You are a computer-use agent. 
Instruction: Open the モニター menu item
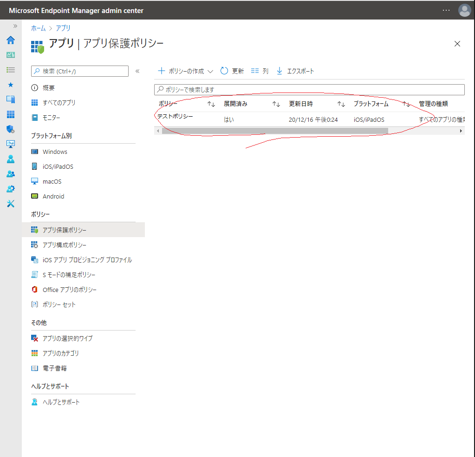click(46, 117)
